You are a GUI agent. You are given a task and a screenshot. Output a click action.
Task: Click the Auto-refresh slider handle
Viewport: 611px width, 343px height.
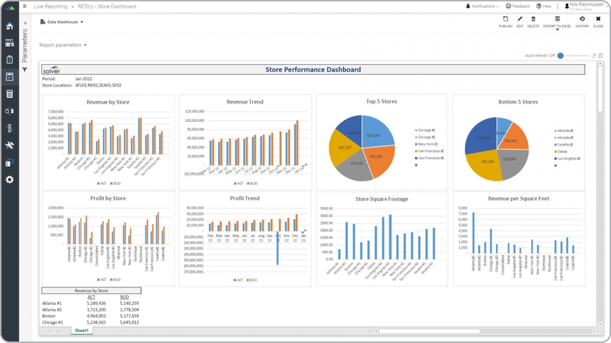[x=560, y=56]
